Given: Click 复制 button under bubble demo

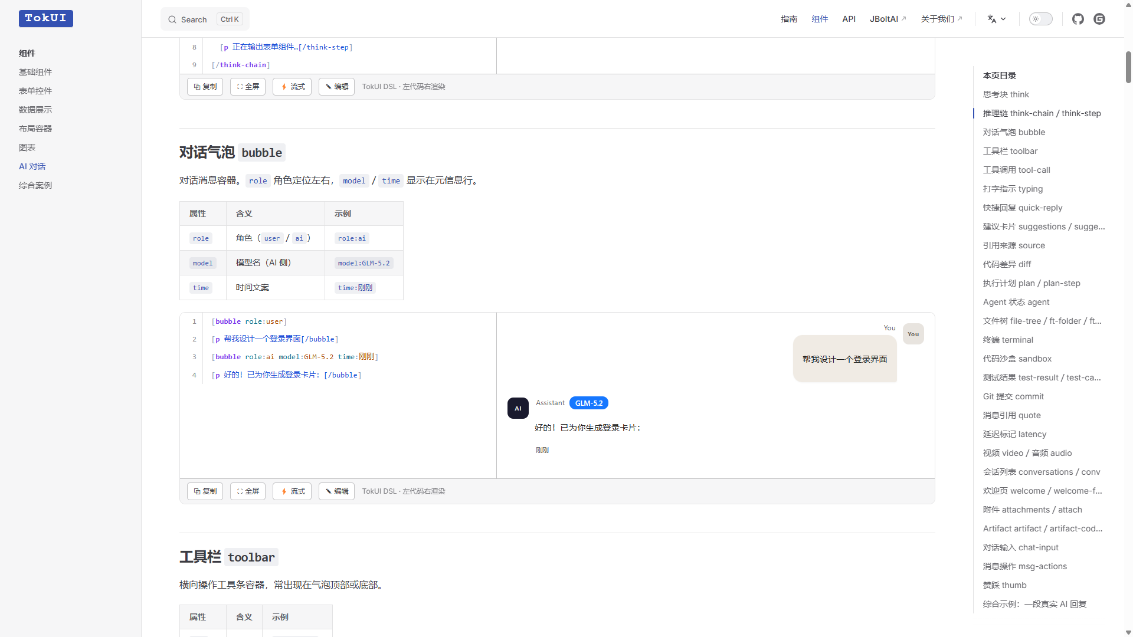Looking at the screenshot, I should coord(205,491).
